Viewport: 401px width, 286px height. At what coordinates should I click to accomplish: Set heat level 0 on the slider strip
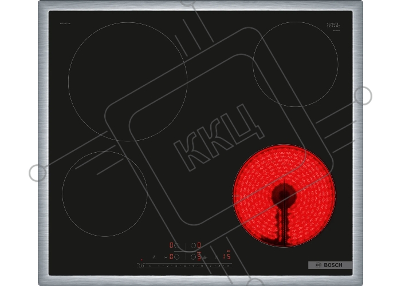(x=150, y=266)
